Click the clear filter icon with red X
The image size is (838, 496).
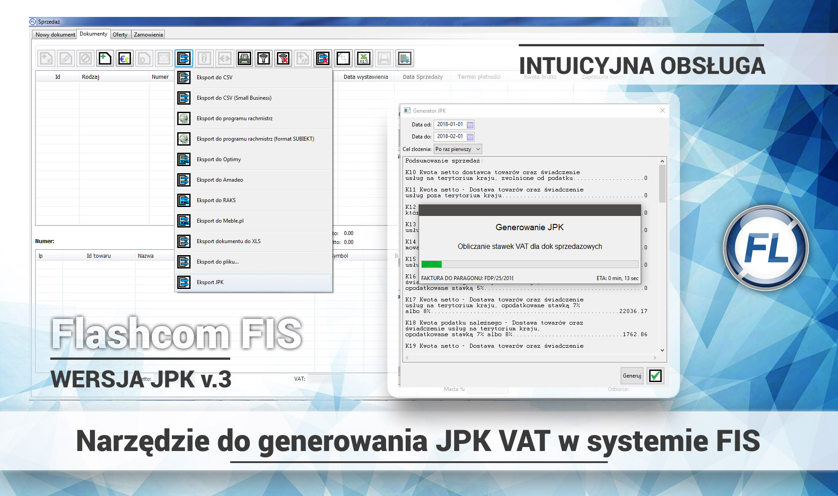283,58
